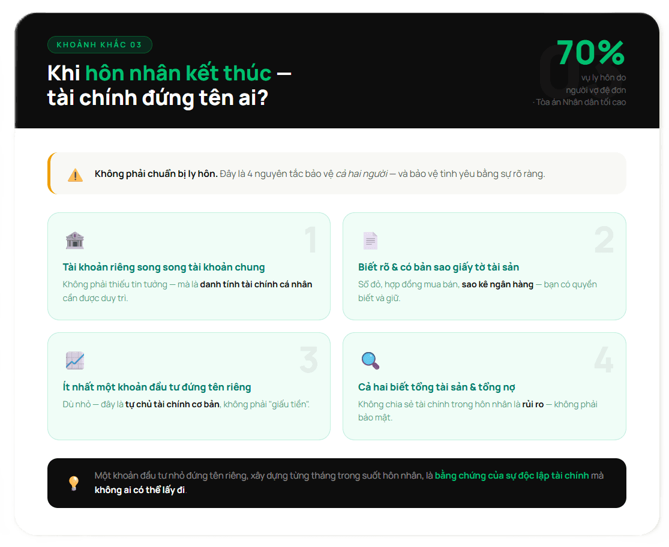The image size is (669, 547).
Task: Click the chart icon on card 3
Action: pos(74,360)
